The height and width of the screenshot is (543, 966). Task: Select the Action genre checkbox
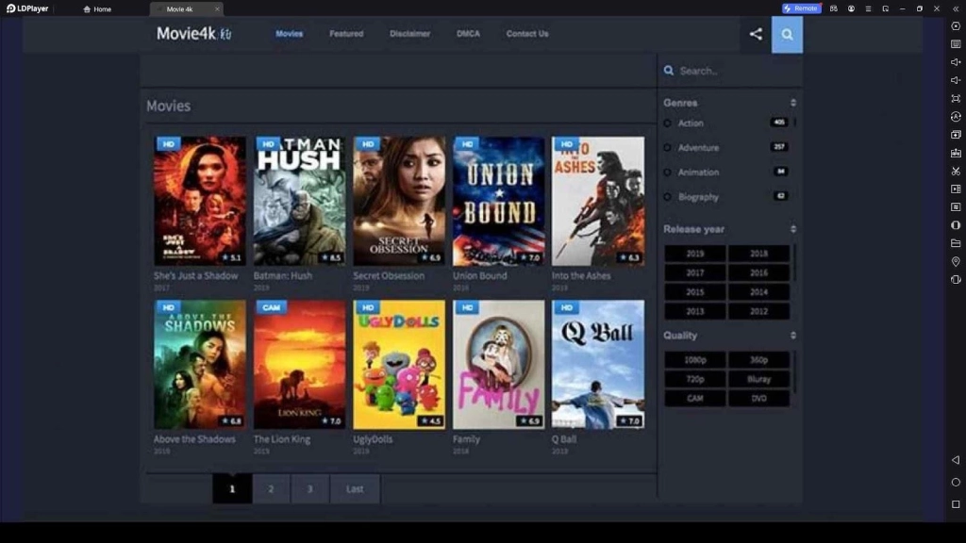669,123
